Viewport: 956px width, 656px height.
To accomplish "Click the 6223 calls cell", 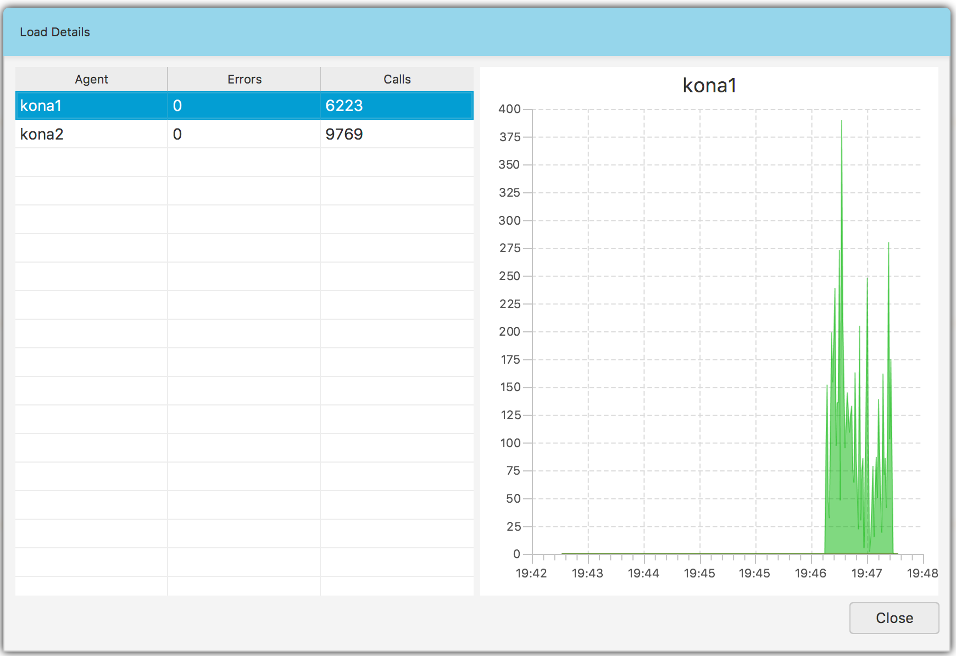I will tap(397, 105).
